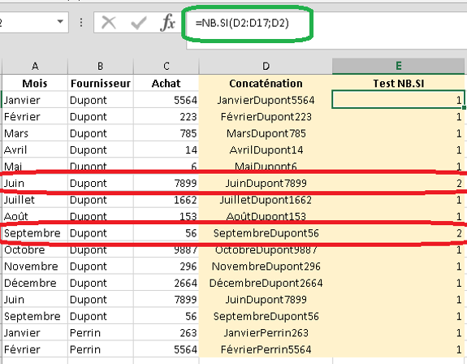Click the Enter checkmark icon in formula bar
This screenshot has height=364, width=467.
139,23
